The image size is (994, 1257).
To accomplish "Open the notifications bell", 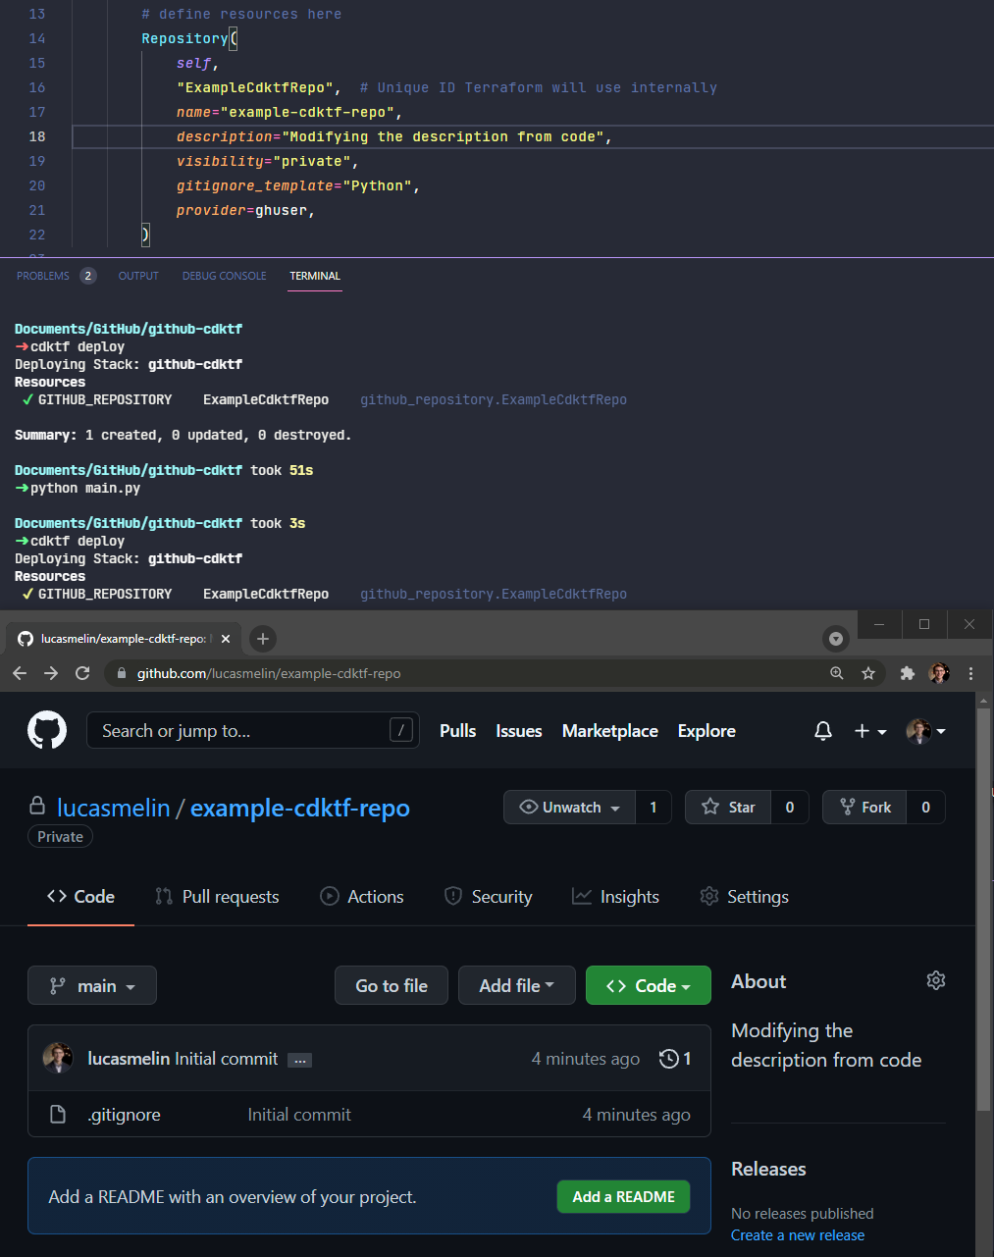I will pos(823,731).
